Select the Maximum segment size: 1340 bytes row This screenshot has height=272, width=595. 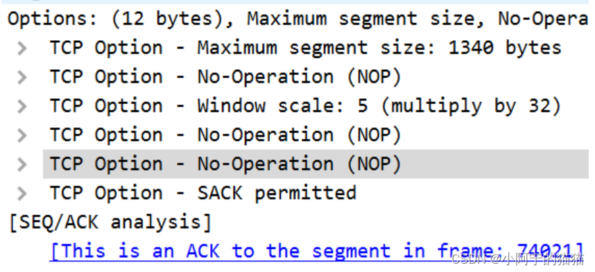pos(305,48)
